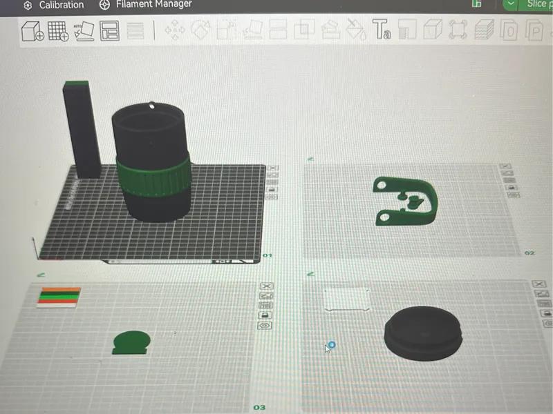This screenshot has height=414, width=553.
Task: Click the plate 02 number label
Action: point(529,253)
